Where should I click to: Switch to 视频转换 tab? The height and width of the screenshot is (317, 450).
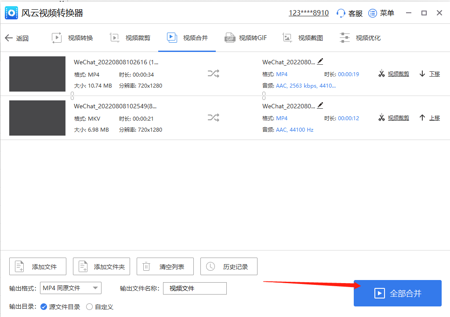pos(73,38)
